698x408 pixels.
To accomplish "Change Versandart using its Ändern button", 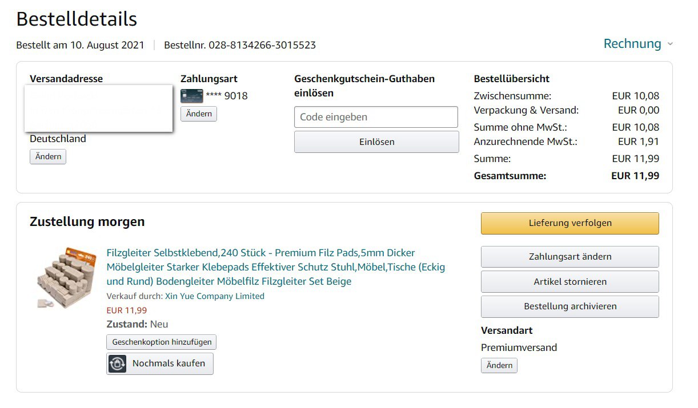I will [499, 365].
